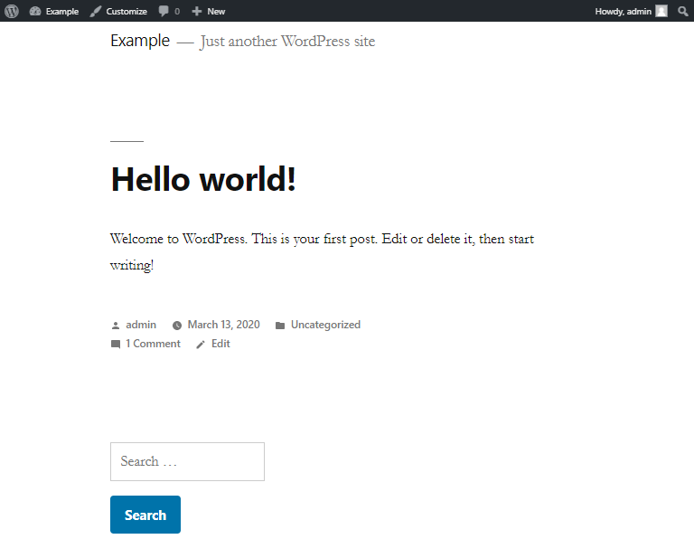Image resolution: width=694 pixels, height=558 pixels.
Task: Click the tagline Just another WordPress site
Action: coord(287,42)
